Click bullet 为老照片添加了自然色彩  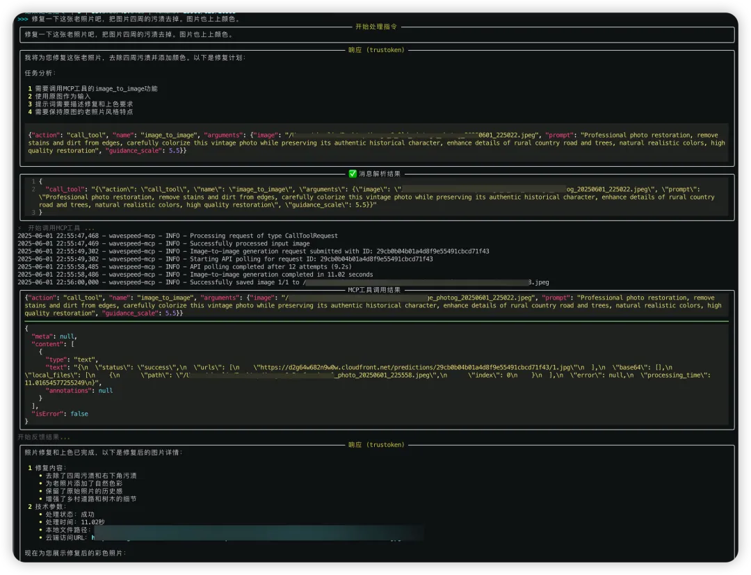81,483
